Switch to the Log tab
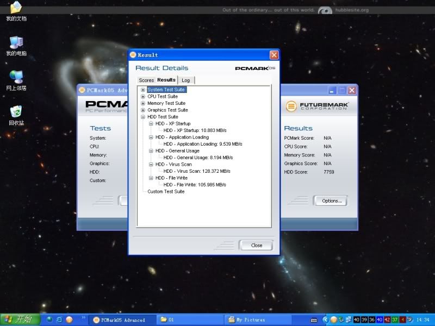The image size is (435, 326). 185,80
